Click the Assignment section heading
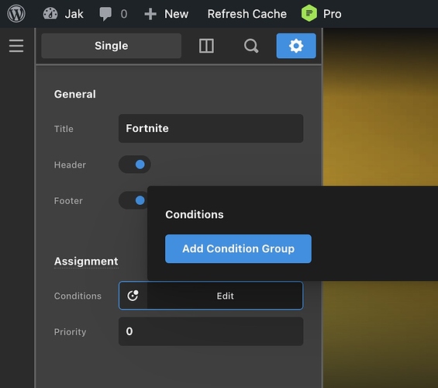 coord(86,262)
